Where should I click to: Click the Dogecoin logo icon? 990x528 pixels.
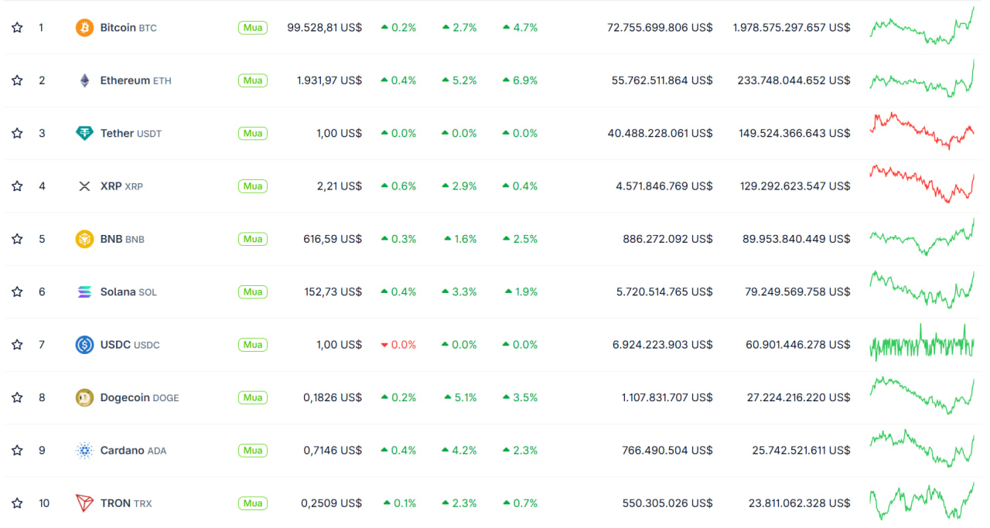[84, 397]
